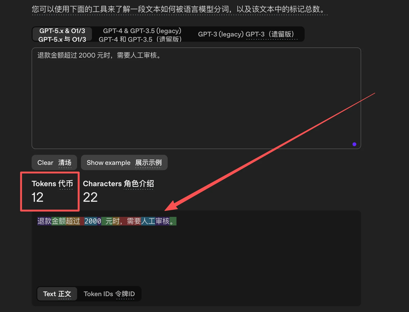
Task: Switch to GPT-4 & GPT-3.5 (legacy) tab
Action: [140, 35]
